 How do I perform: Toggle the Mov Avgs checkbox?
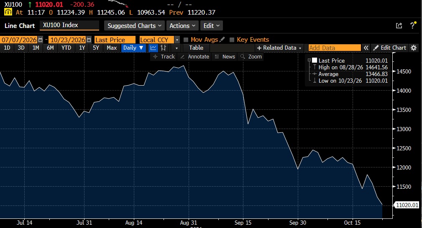tap(186, 40)
